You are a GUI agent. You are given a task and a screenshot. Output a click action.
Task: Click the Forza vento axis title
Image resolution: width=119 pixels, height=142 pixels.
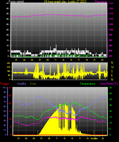point(16,2)
